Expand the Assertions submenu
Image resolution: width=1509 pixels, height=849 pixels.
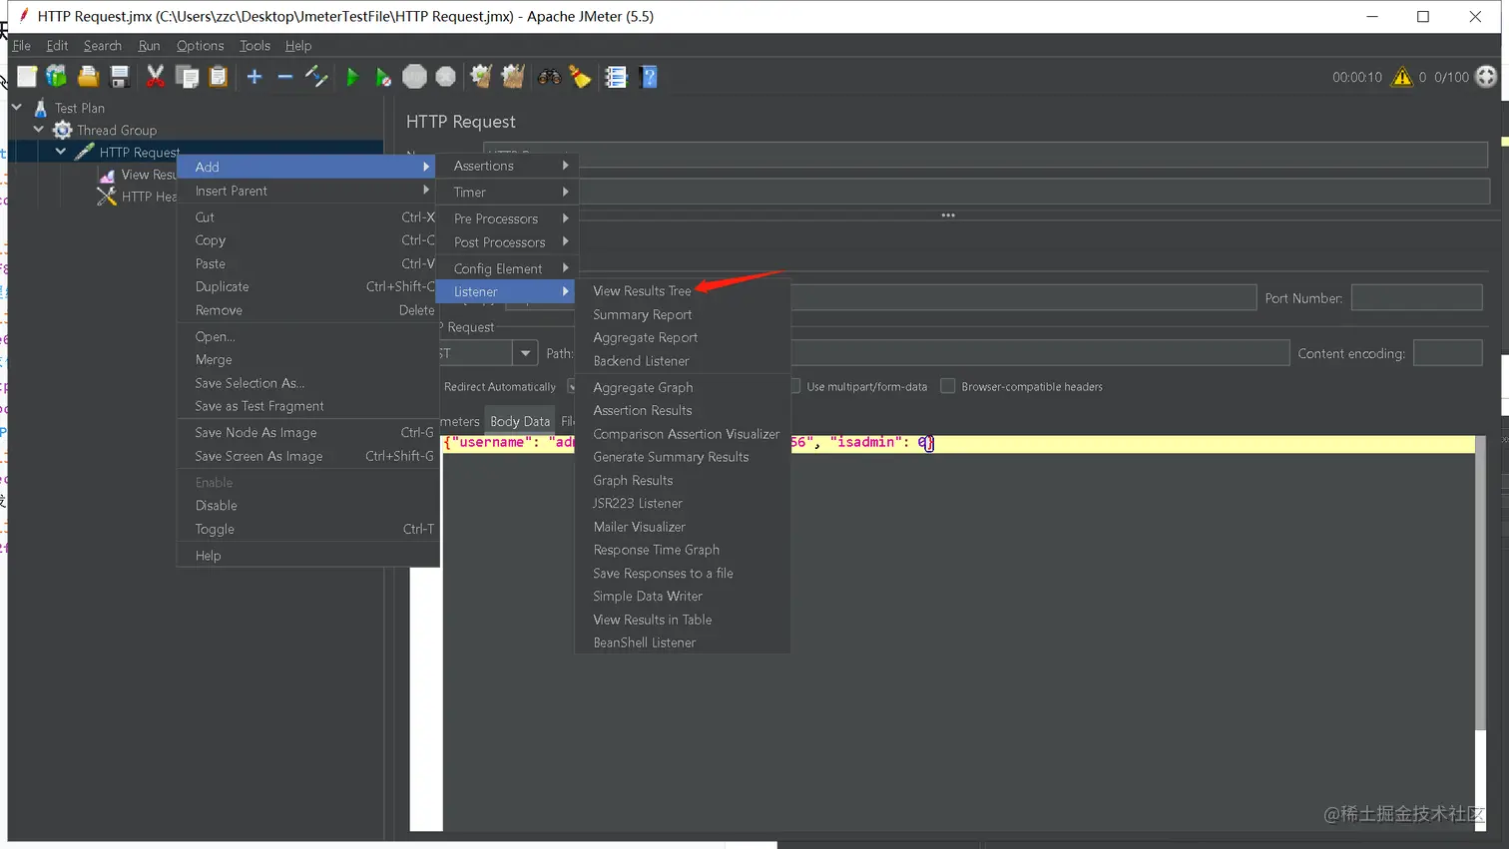click(506, 166)
